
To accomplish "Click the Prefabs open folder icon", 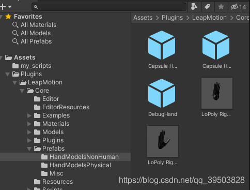I will [37, 149].
